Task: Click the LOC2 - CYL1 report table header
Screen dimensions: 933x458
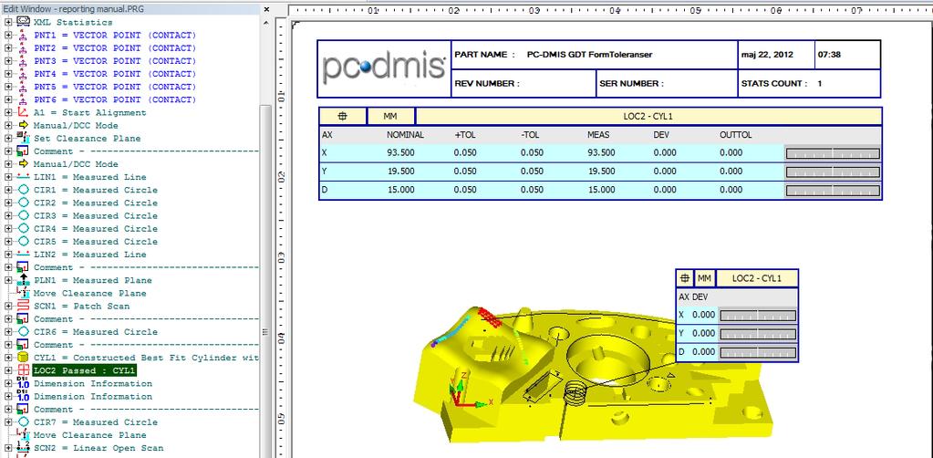Action: click(648, 116)
